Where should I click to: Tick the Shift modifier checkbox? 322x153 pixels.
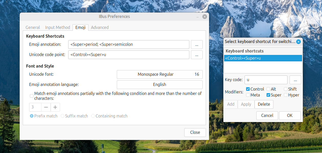click(x=286, y=89)
